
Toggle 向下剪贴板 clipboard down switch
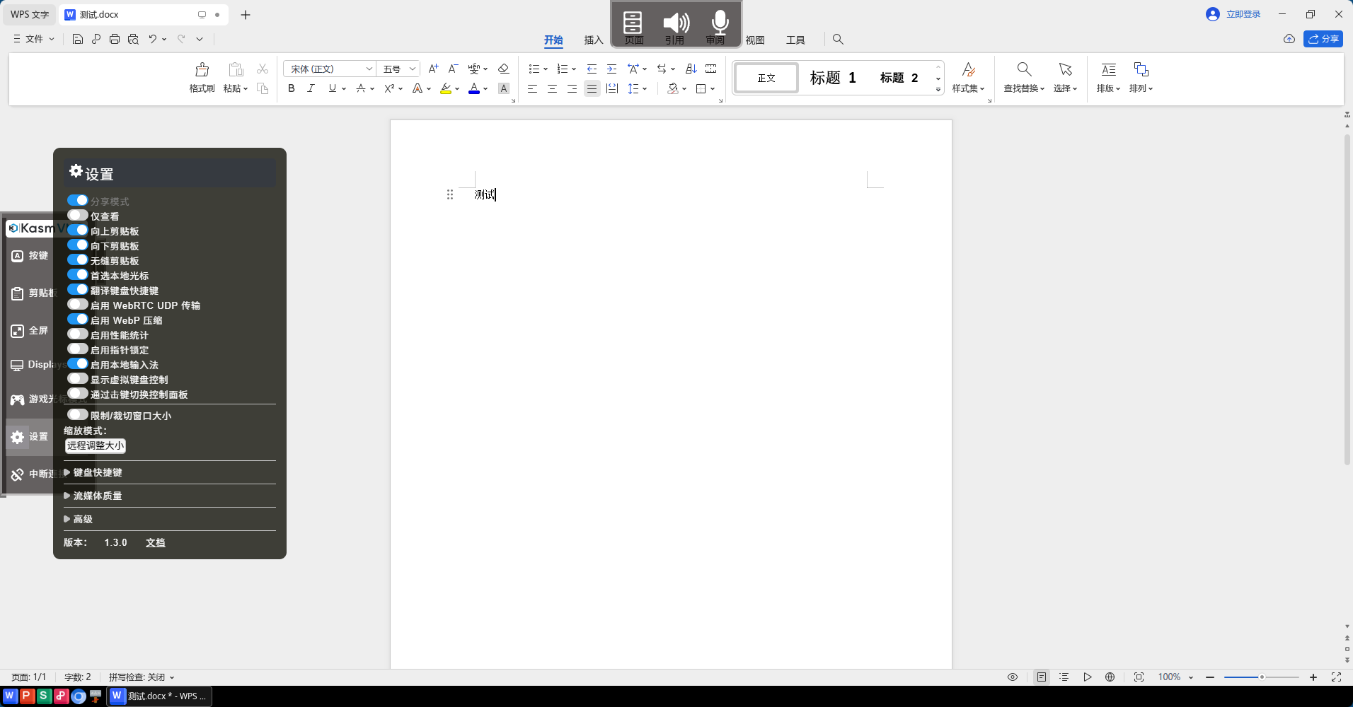pos(78,245)
